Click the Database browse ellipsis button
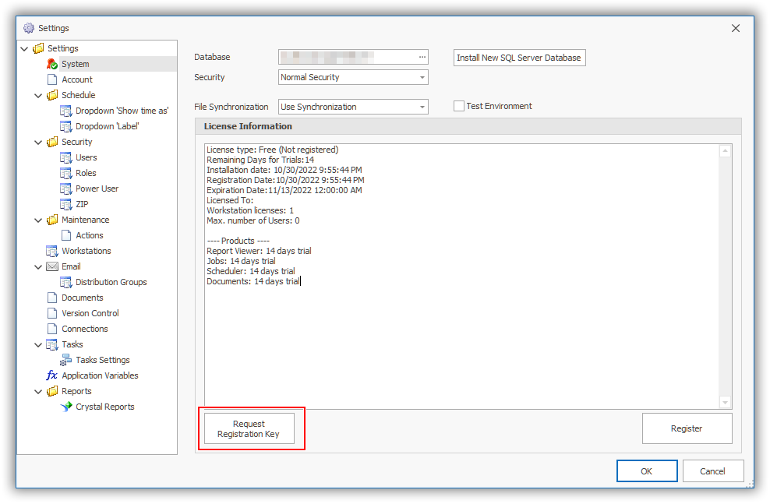 coord(422,57)
